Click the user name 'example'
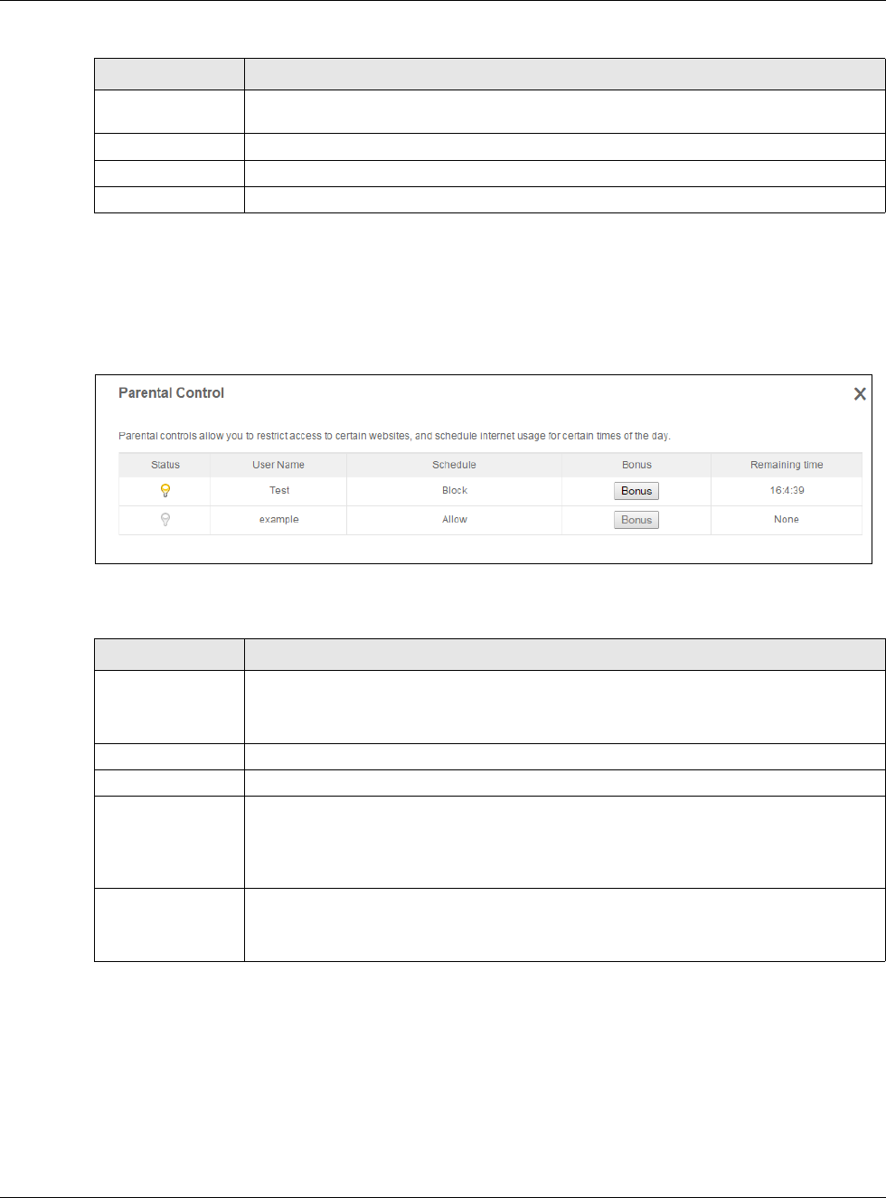The height and width of the screenshot is (1198, 886). (x=278, y=519)
